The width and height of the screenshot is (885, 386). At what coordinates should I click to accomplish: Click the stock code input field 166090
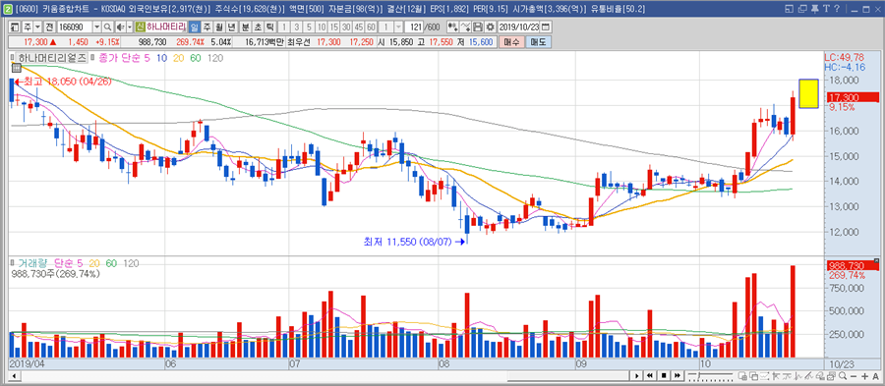[75, 28]
